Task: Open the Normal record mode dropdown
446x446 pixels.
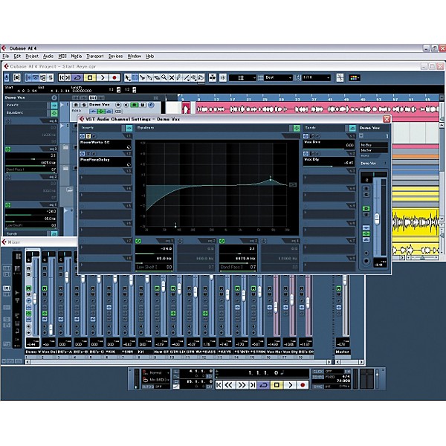Action: [155, 372]
